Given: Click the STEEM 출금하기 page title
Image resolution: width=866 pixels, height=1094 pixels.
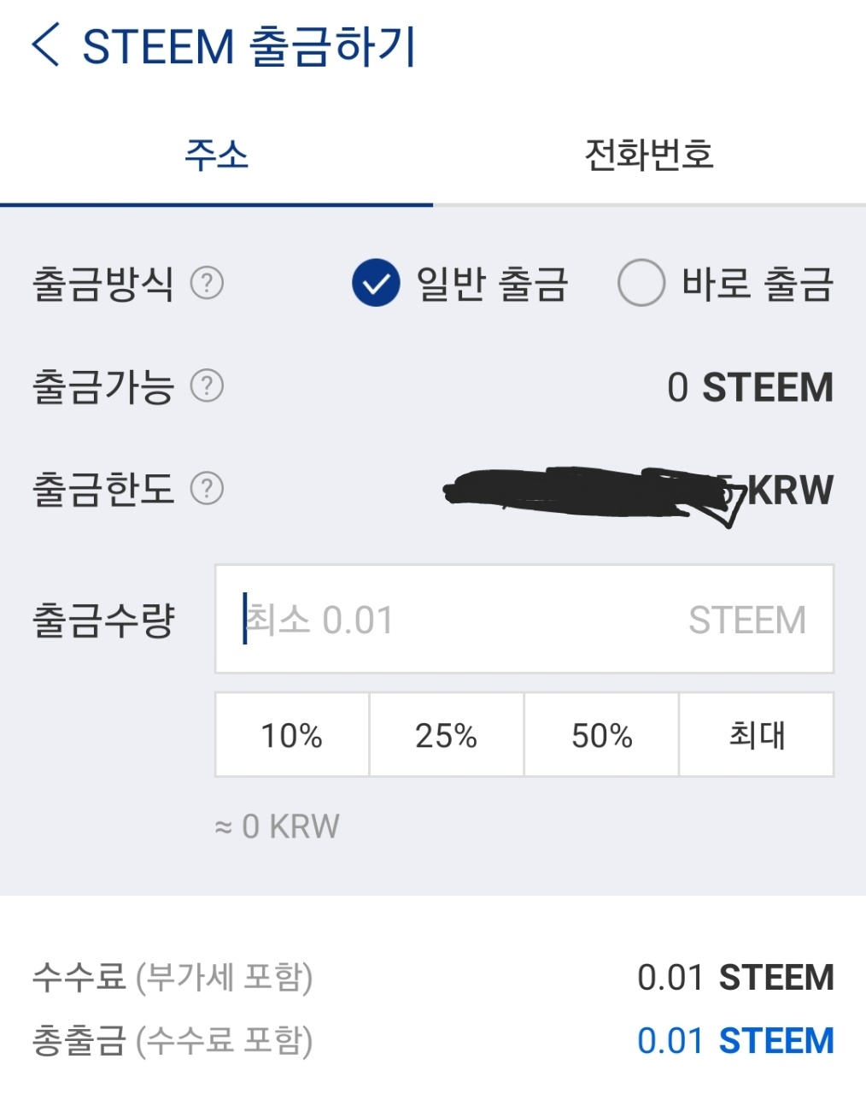Looking at the screenshot, I should (249, 46).
